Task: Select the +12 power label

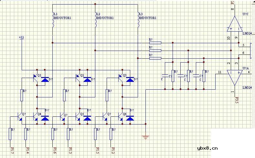Action: (21, 38)
